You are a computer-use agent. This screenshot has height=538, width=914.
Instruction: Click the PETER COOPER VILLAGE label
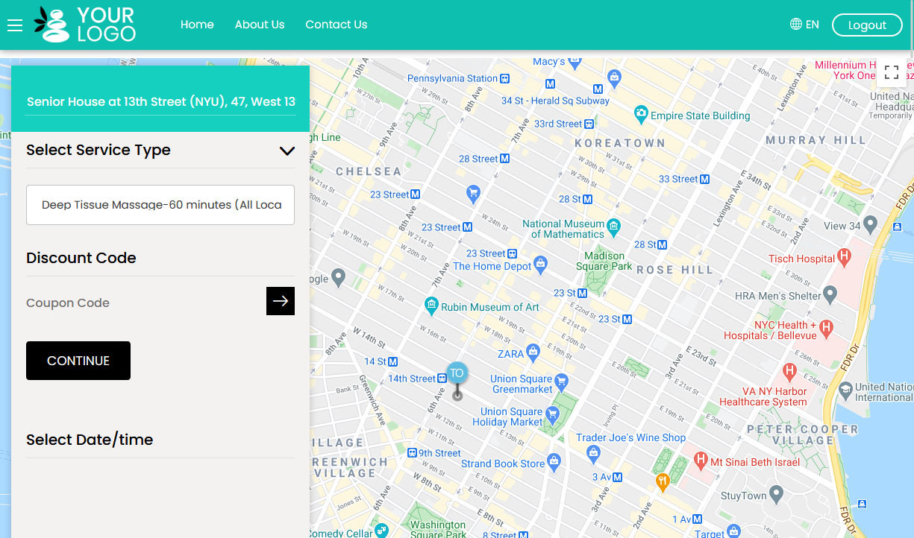pyautogui.click(x=803, y=434)
